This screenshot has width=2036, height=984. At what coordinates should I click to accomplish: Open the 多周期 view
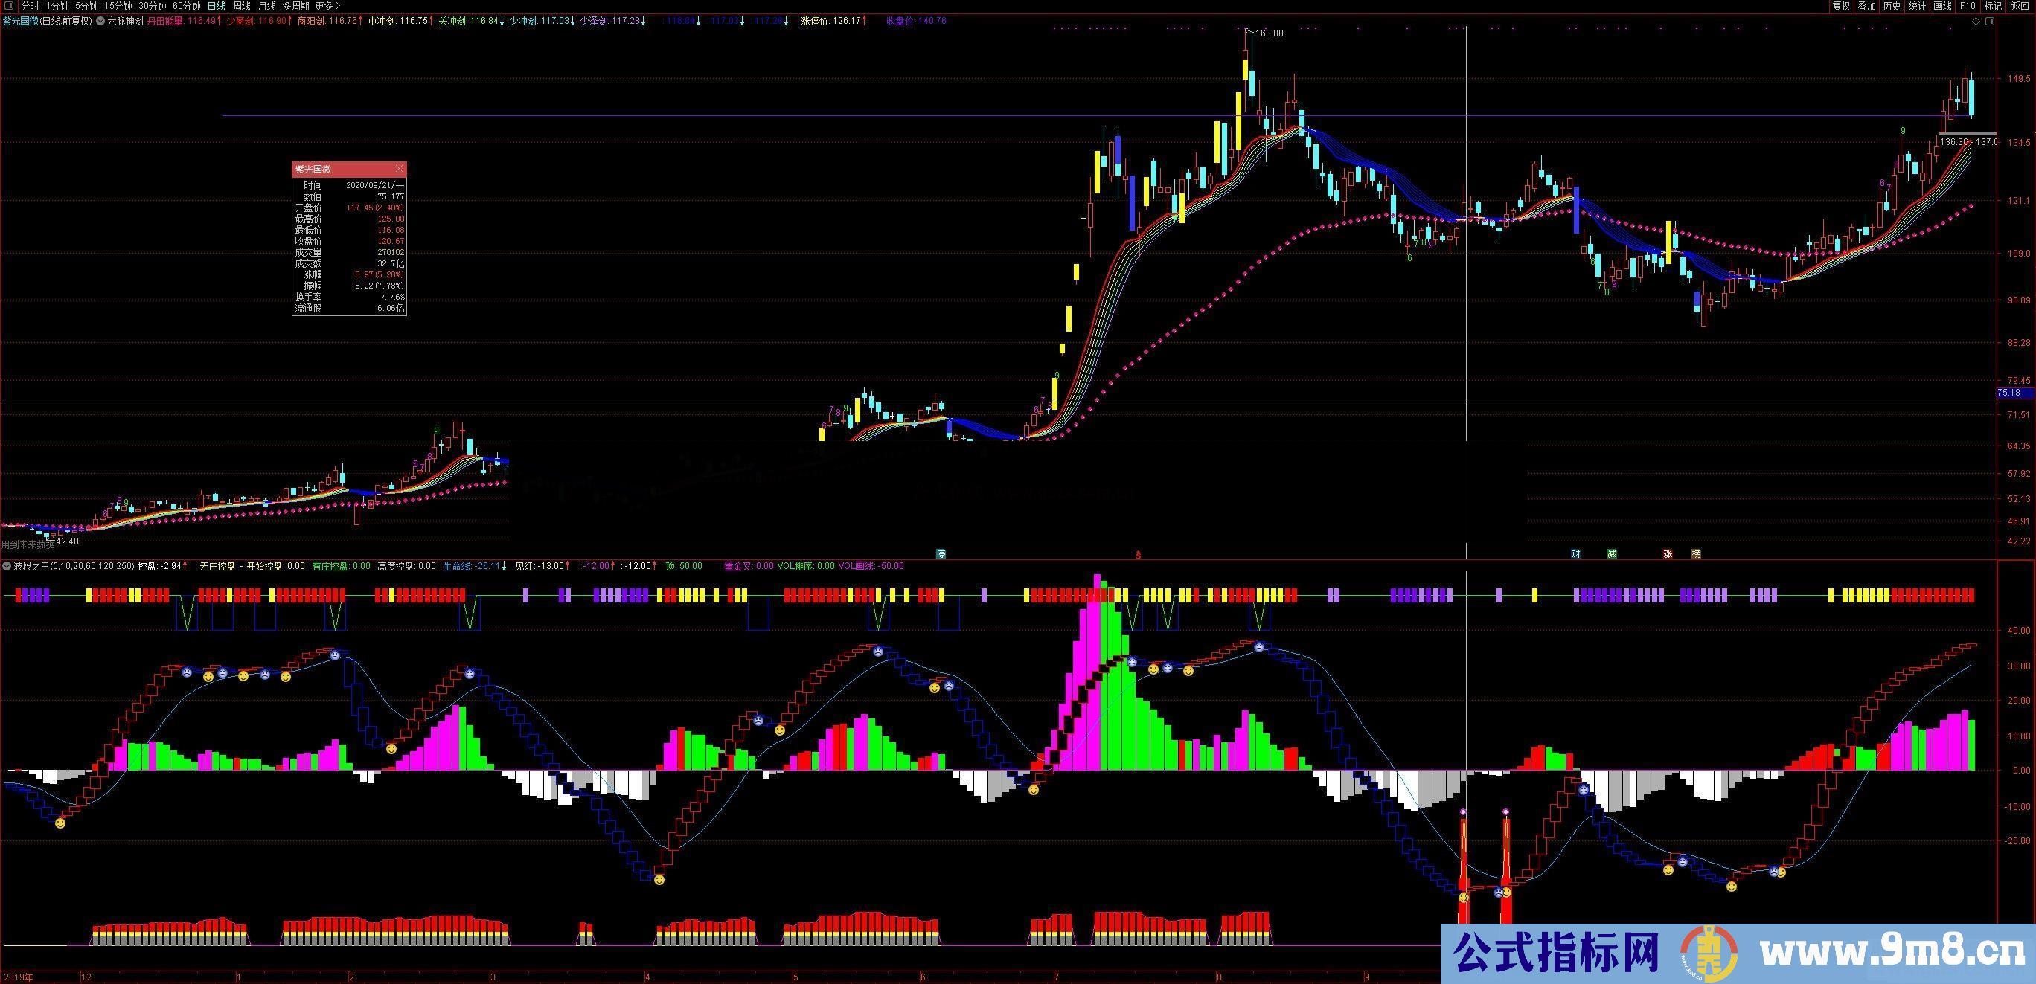tap(295, 6)
